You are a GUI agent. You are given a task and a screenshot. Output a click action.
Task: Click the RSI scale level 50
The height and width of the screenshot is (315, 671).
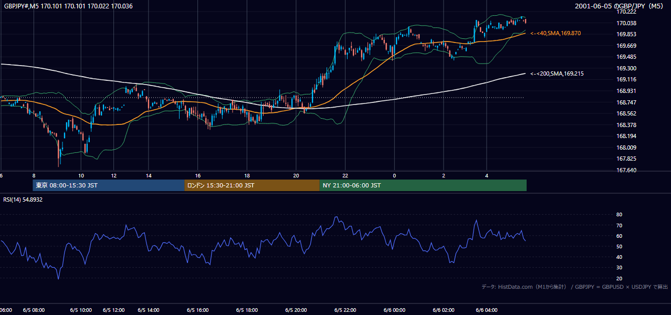click(x=619, y=246)
